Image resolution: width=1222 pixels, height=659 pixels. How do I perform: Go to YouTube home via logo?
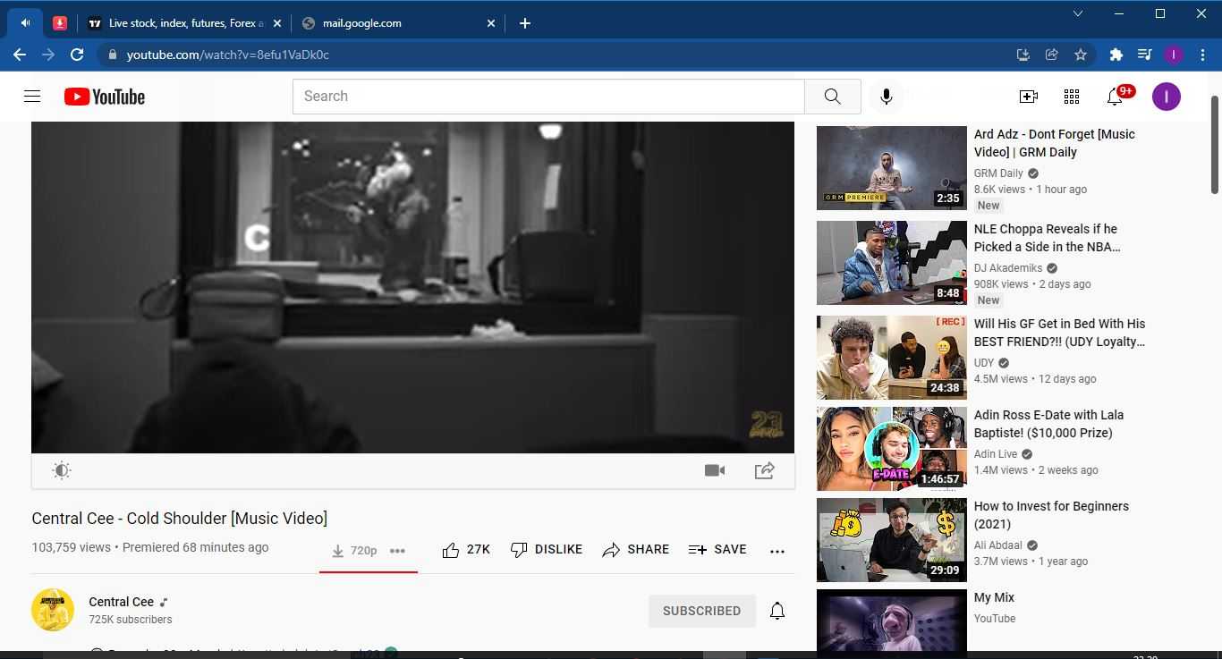tap(105, 97)
